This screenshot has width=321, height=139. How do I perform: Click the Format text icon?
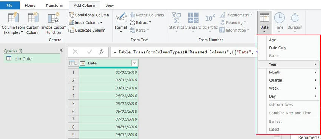121,18
